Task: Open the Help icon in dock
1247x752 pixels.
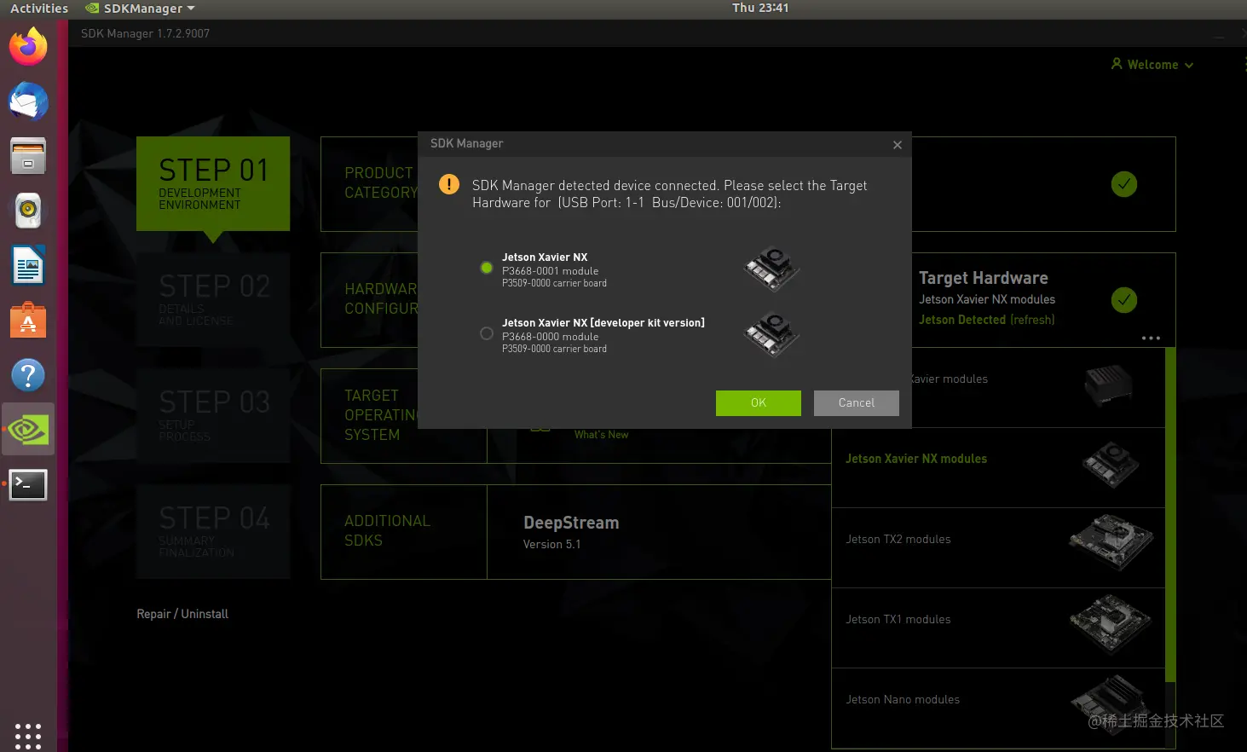Action: click(28, 375)
